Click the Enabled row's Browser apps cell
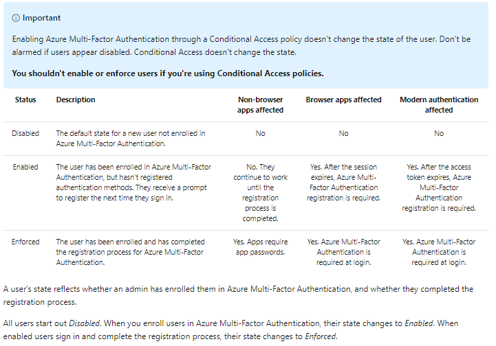 [343, 182]
